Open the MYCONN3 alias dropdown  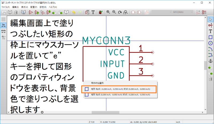183,12
